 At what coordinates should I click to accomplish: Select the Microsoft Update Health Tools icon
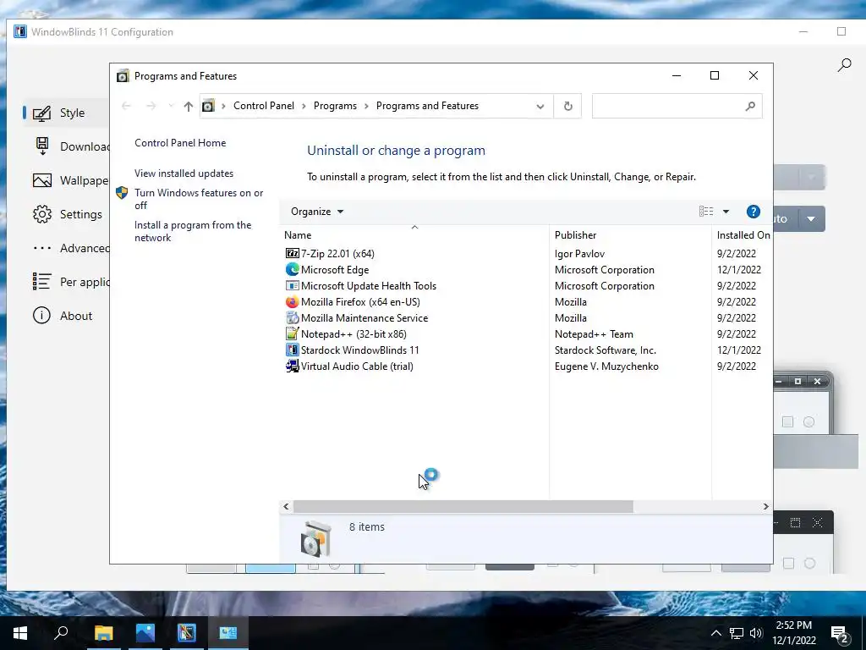click(292, 286)
